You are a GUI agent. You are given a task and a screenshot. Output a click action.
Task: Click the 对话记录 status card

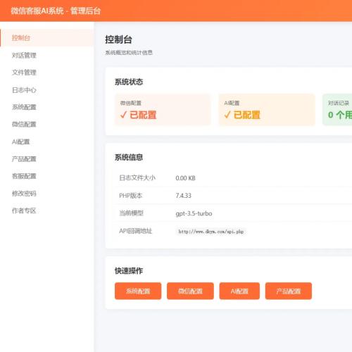[337, 110]
